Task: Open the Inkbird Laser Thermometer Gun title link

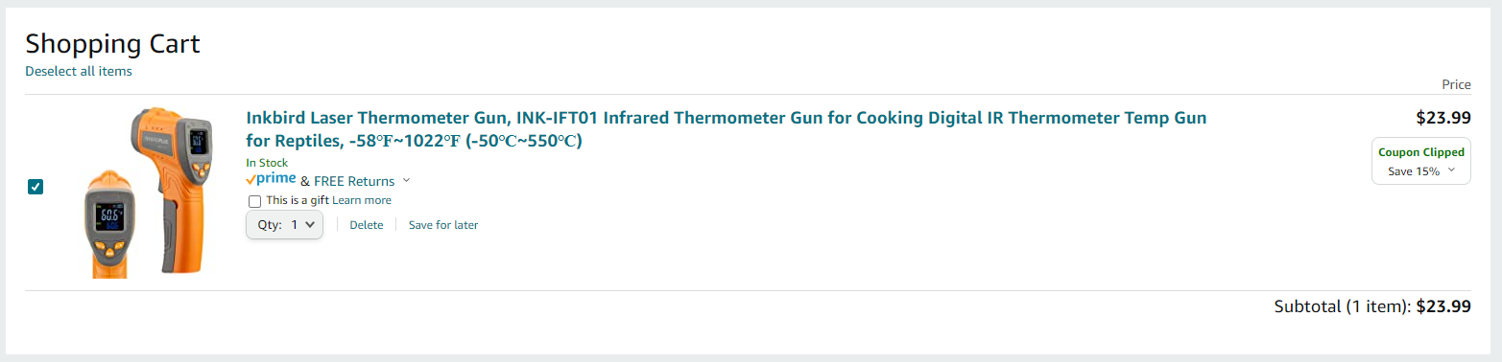Action: (x=726, y=129)
